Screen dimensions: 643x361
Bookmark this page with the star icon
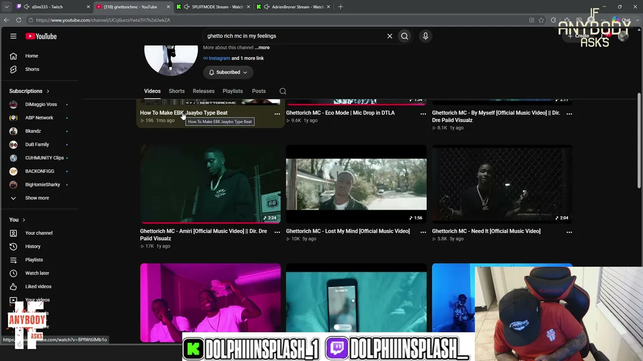541,20
